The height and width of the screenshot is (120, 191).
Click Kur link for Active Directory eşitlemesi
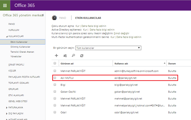click(x=85, y=30)
